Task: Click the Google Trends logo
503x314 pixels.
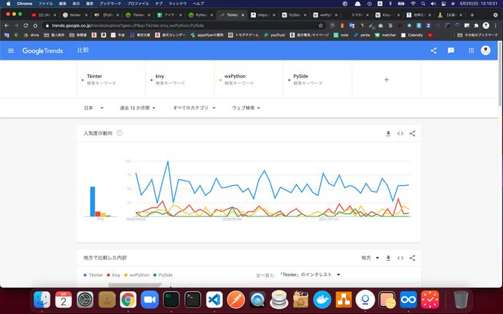Action: (42, 51)
